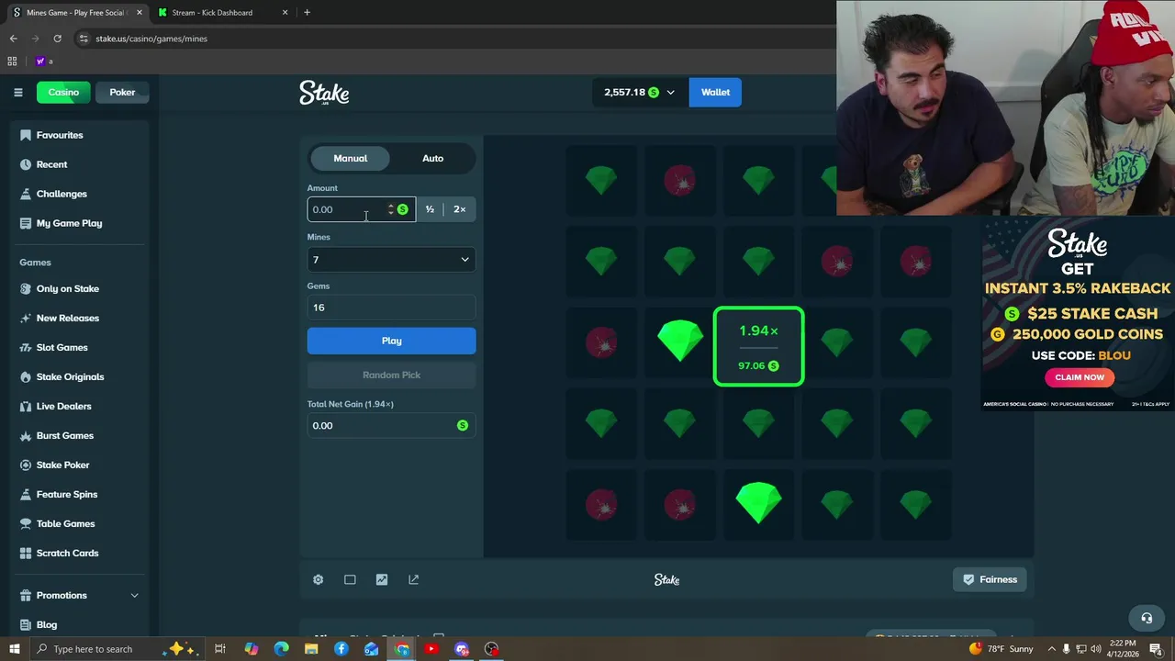This screenshot has height=661, width=1175.
Task: Open Only on Stake category
Action: (67, 288)
